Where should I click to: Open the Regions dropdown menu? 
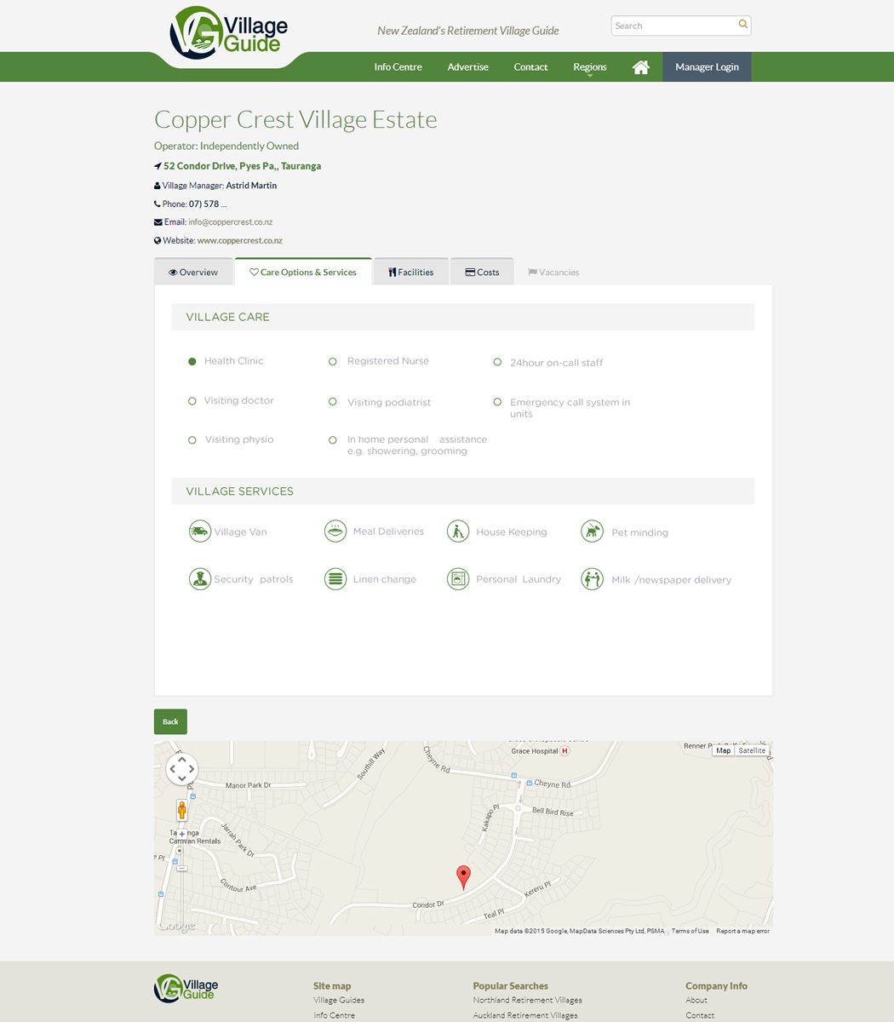pos(589,66)
